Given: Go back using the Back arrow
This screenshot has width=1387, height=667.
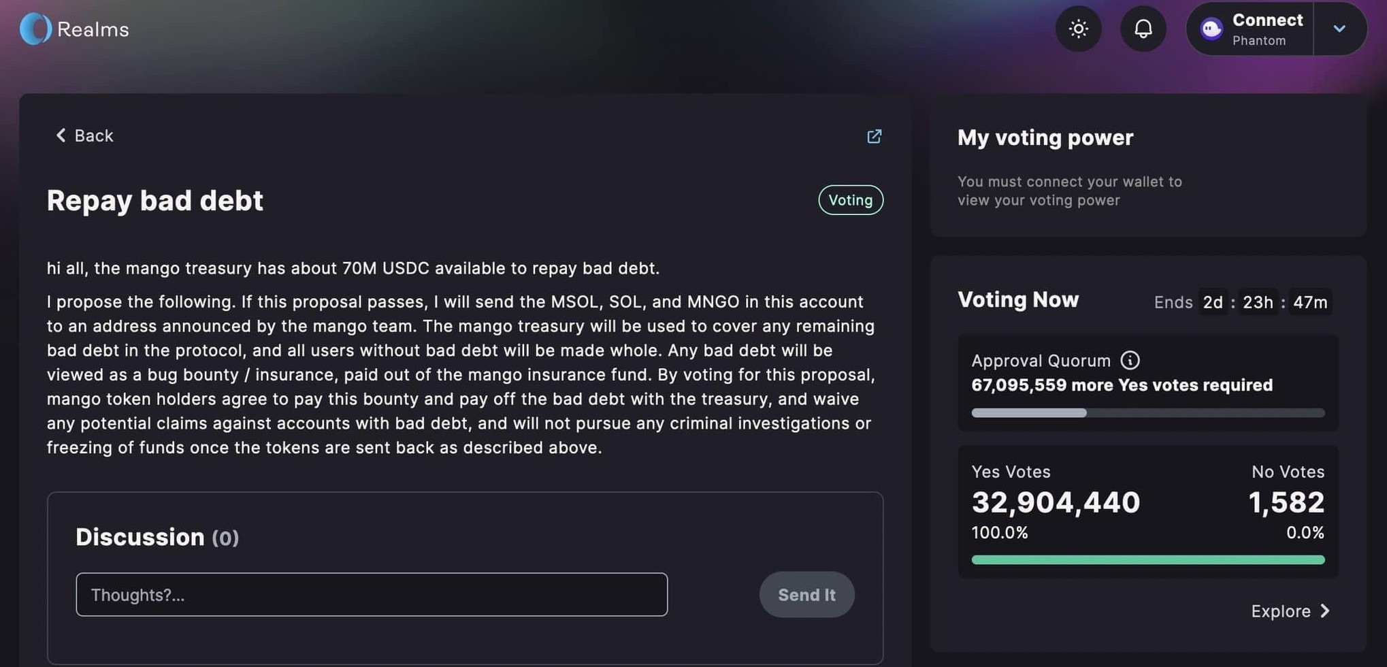Looking at the screenshot, I should click(84, 135).
